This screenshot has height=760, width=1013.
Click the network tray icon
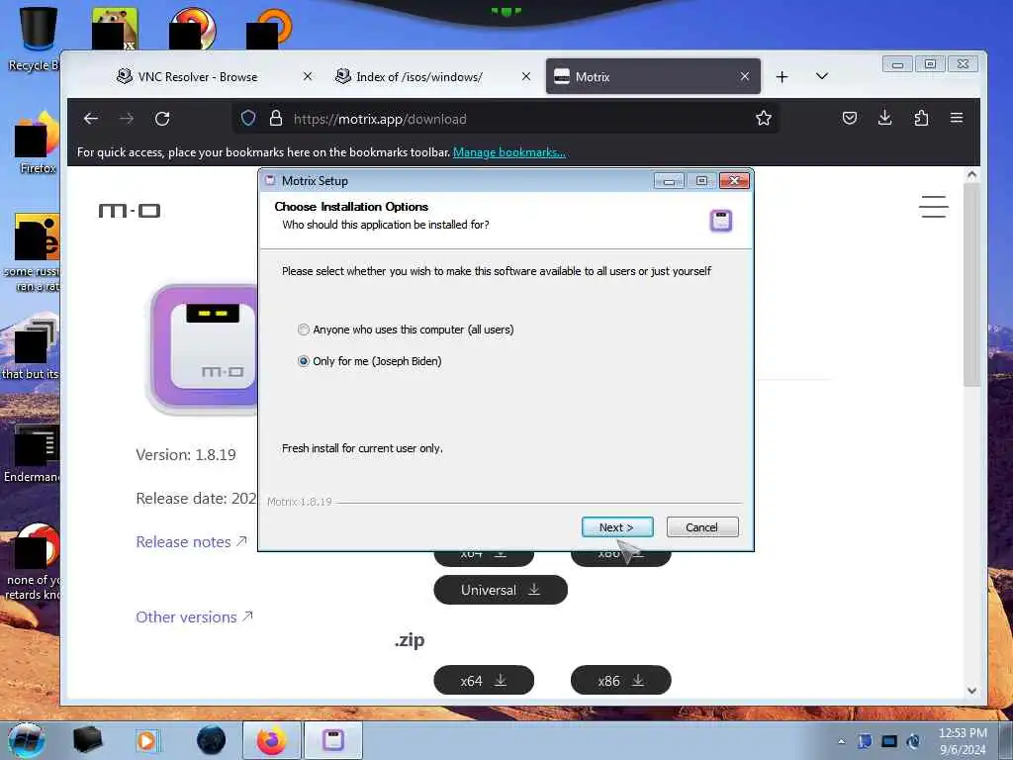pos(889,741)
